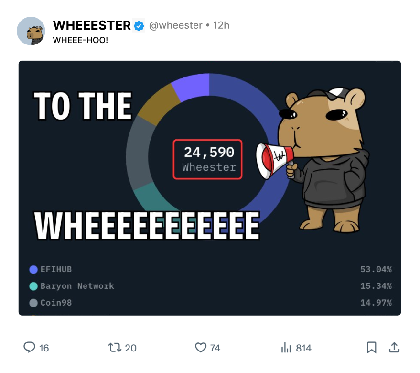Bookmark this WHEEESTER post
Screen dimensions: 420x373
pyautogui.click(x=372, y=348)
